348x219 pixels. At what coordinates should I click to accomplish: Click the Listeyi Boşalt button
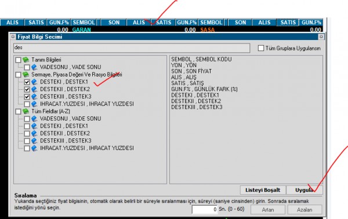pyautogui.click(x=263, y=190)
